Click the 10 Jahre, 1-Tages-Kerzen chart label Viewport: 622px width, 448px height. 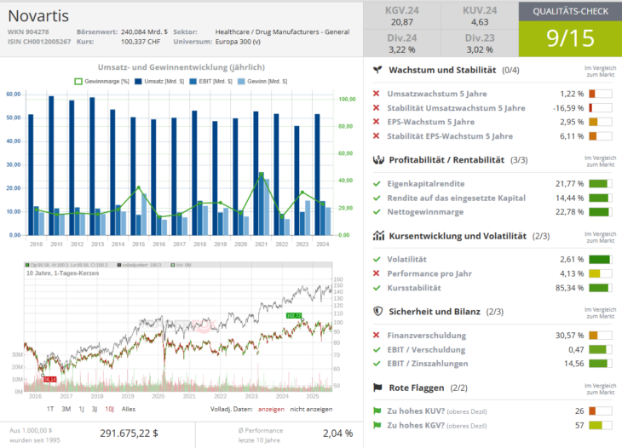pos(63,273)
